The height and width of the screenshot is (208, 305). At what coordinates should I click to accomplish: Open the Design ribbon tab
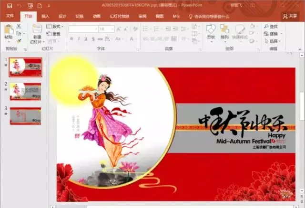pos(62,16)
